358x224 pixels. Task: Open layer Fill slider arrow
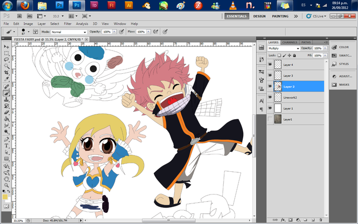(325, 55)
